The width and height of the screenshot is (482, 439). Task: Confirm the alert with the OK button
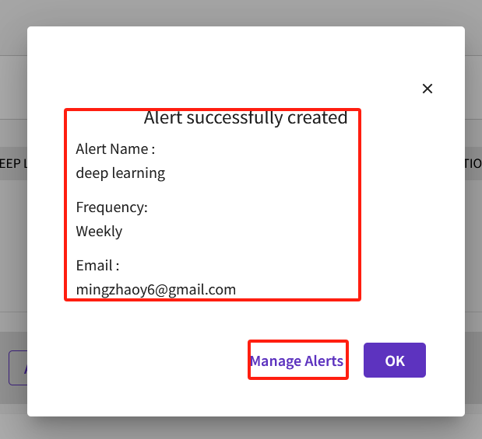(394, 361)
